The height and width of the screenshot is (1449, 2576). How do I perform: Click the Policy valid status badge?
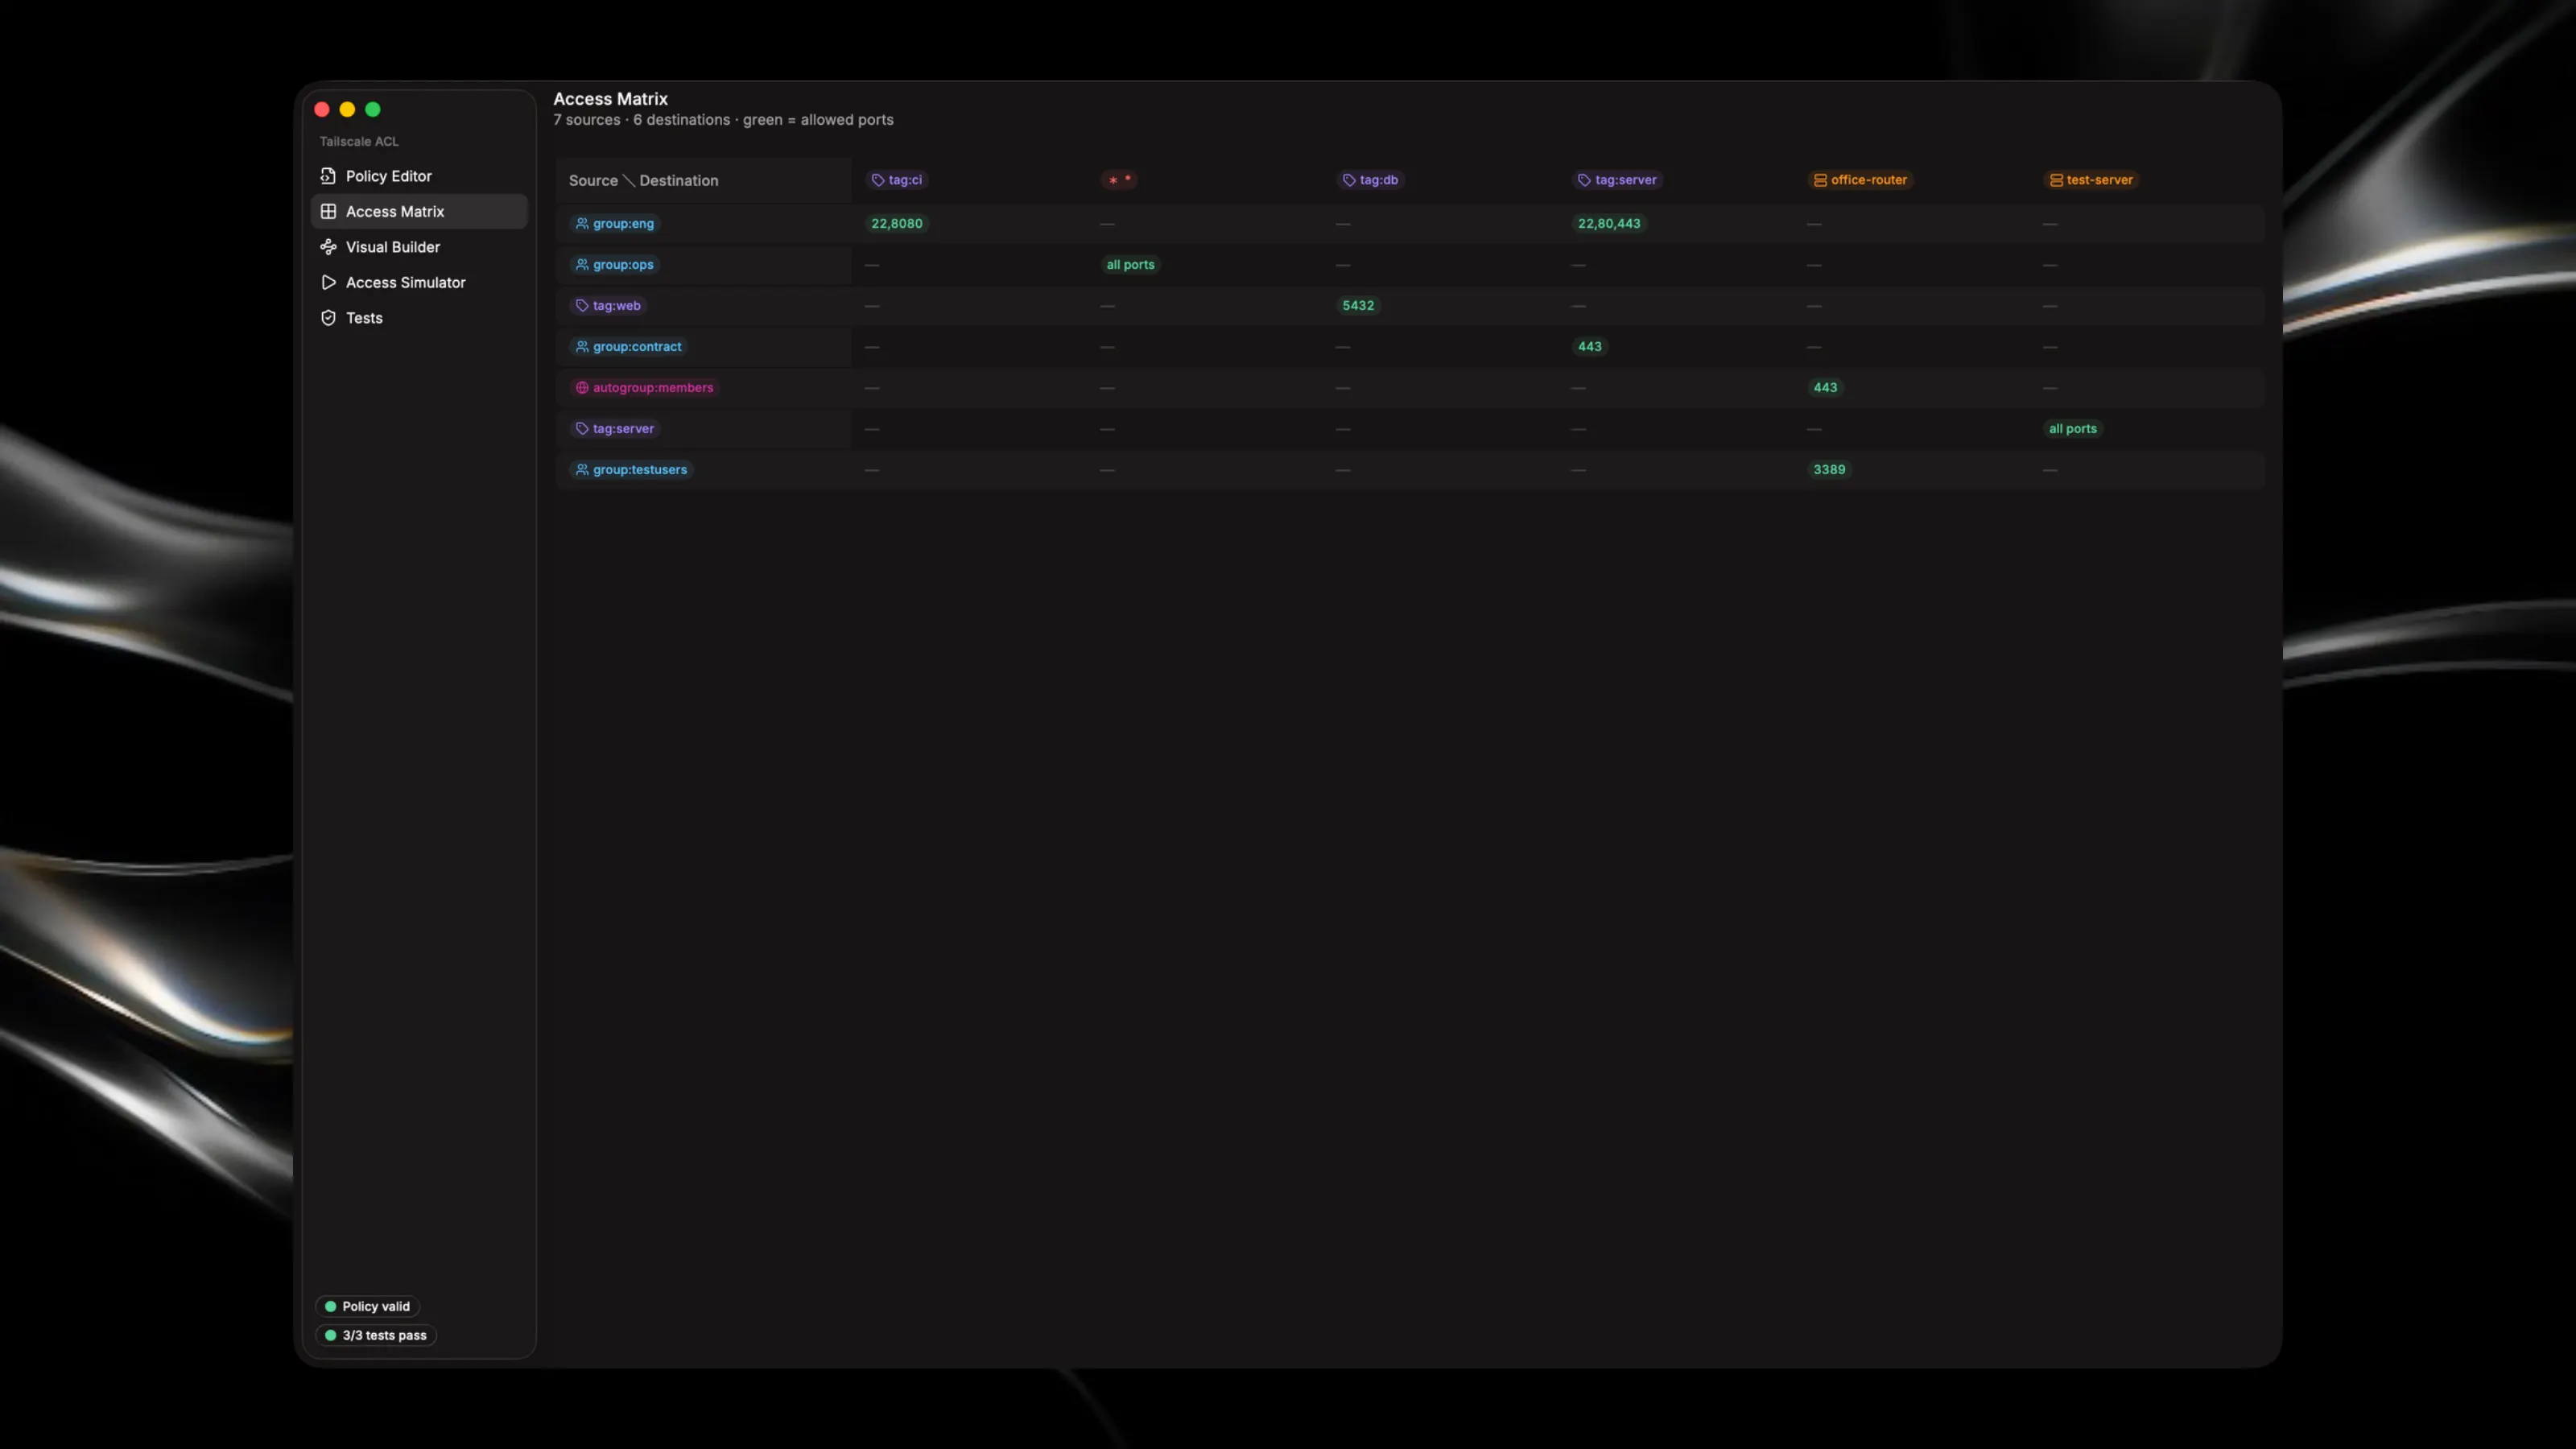point(367,1306)
